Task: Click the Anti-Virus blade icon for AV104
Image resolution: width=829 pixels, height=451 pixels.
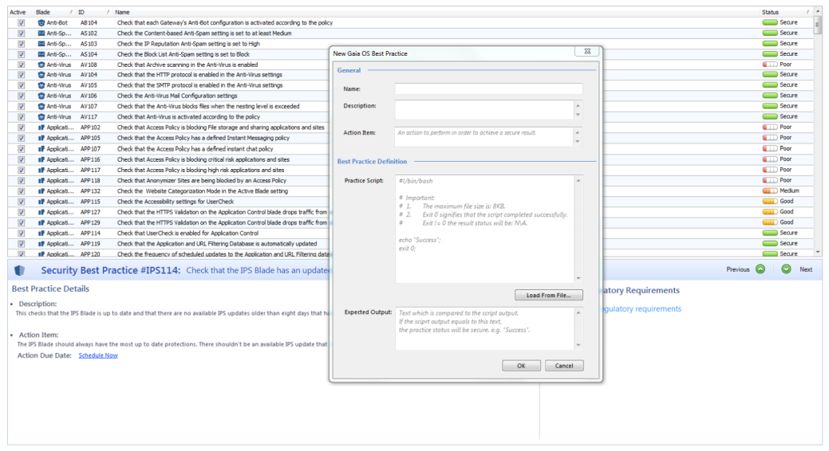Action: coord(41,75)
